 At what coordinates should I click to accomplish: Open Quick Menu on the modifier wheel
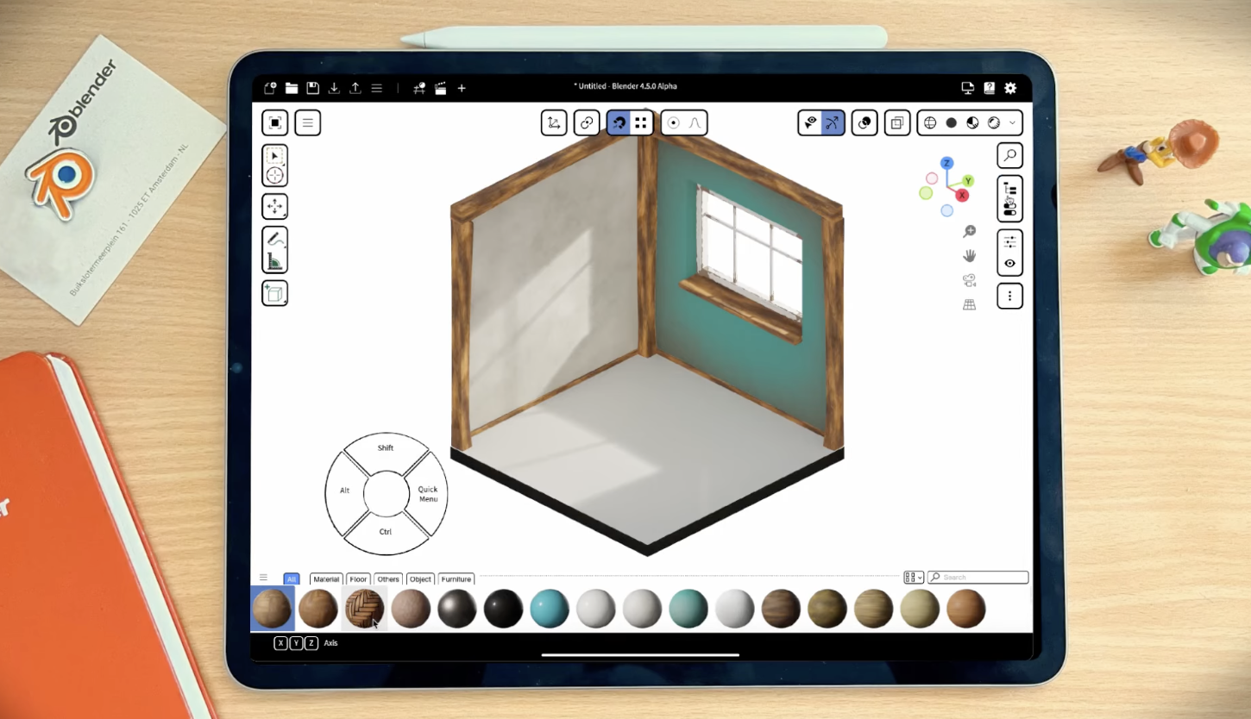pyautogui.click(x=428, y=494)
